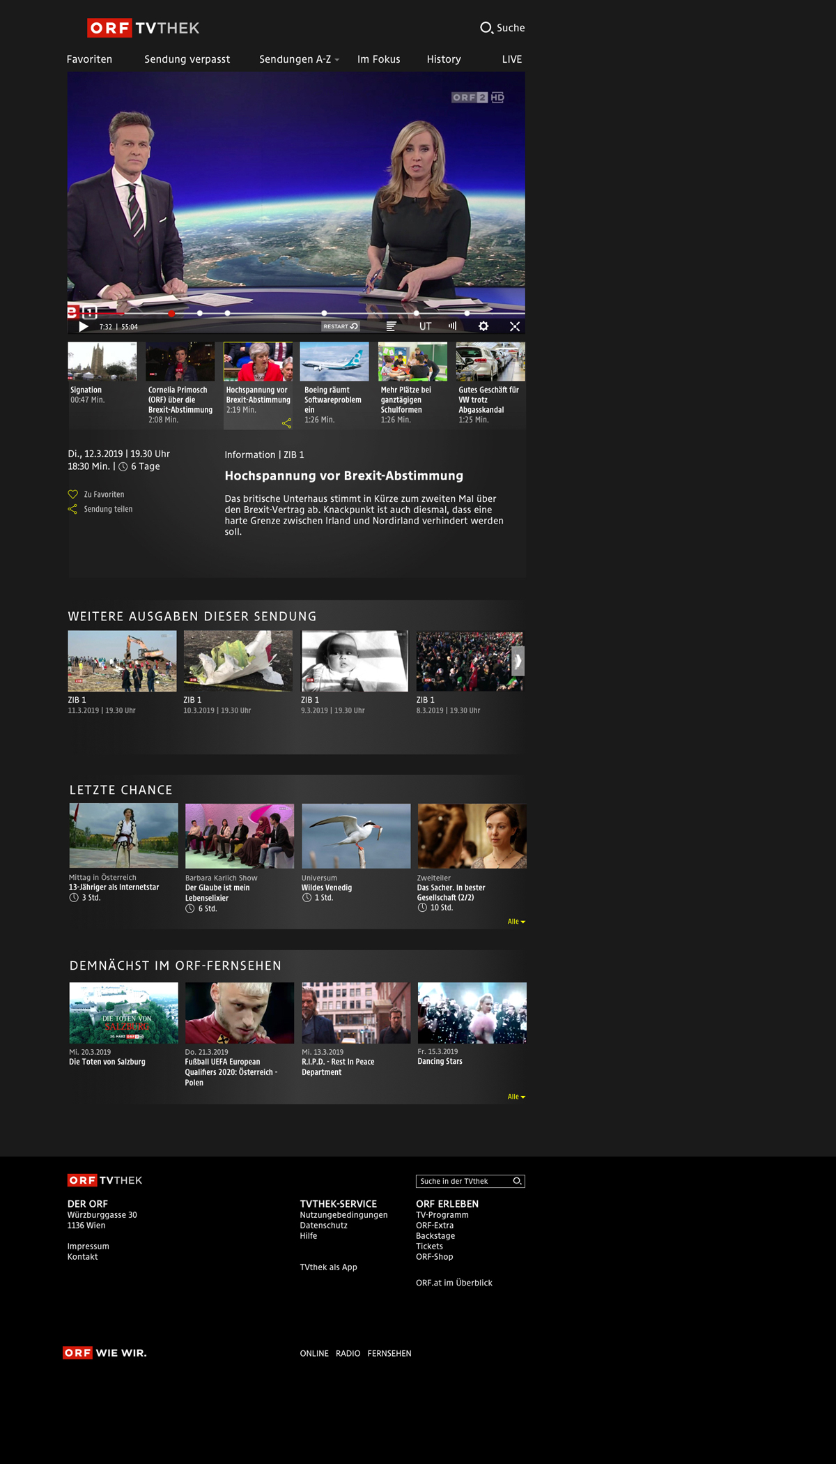Open Das Sacher. In bester Gesellschaft video

pyautogui.click(x=472, y=835)
